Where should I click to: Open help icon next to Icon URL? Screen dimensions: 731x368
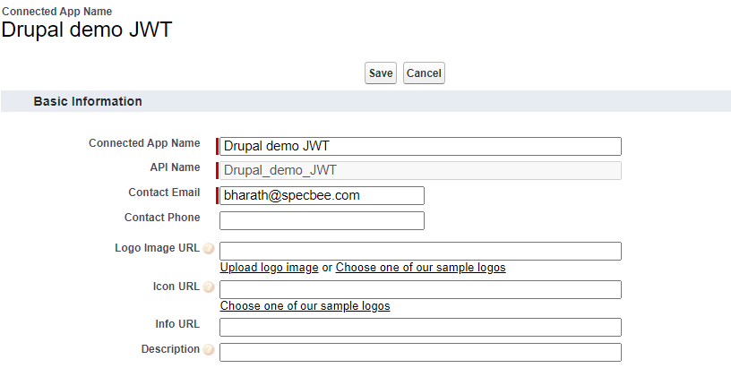coord(209,287)
